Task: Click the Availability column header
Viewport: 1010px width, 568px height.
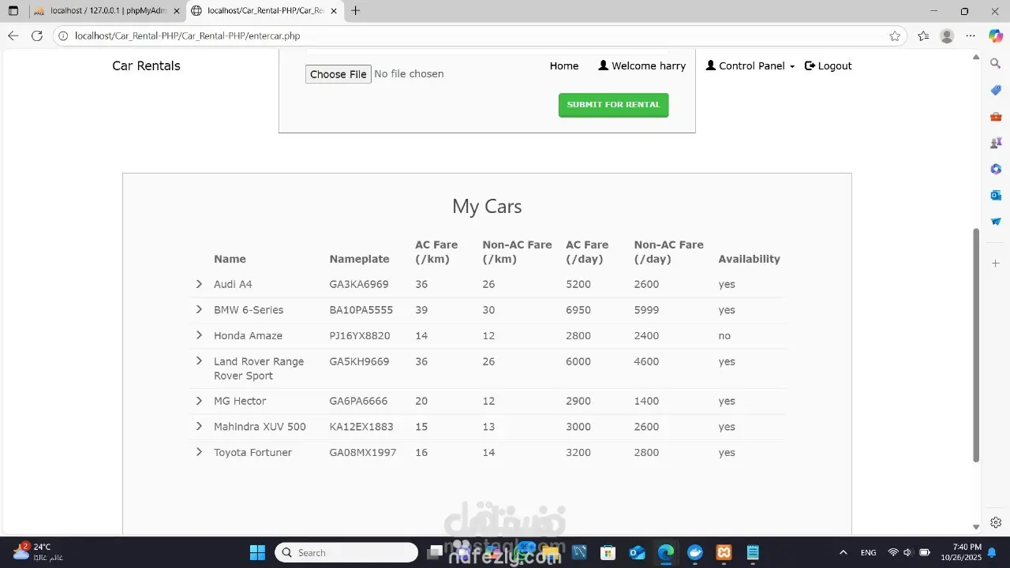Action: pos(749,259)
